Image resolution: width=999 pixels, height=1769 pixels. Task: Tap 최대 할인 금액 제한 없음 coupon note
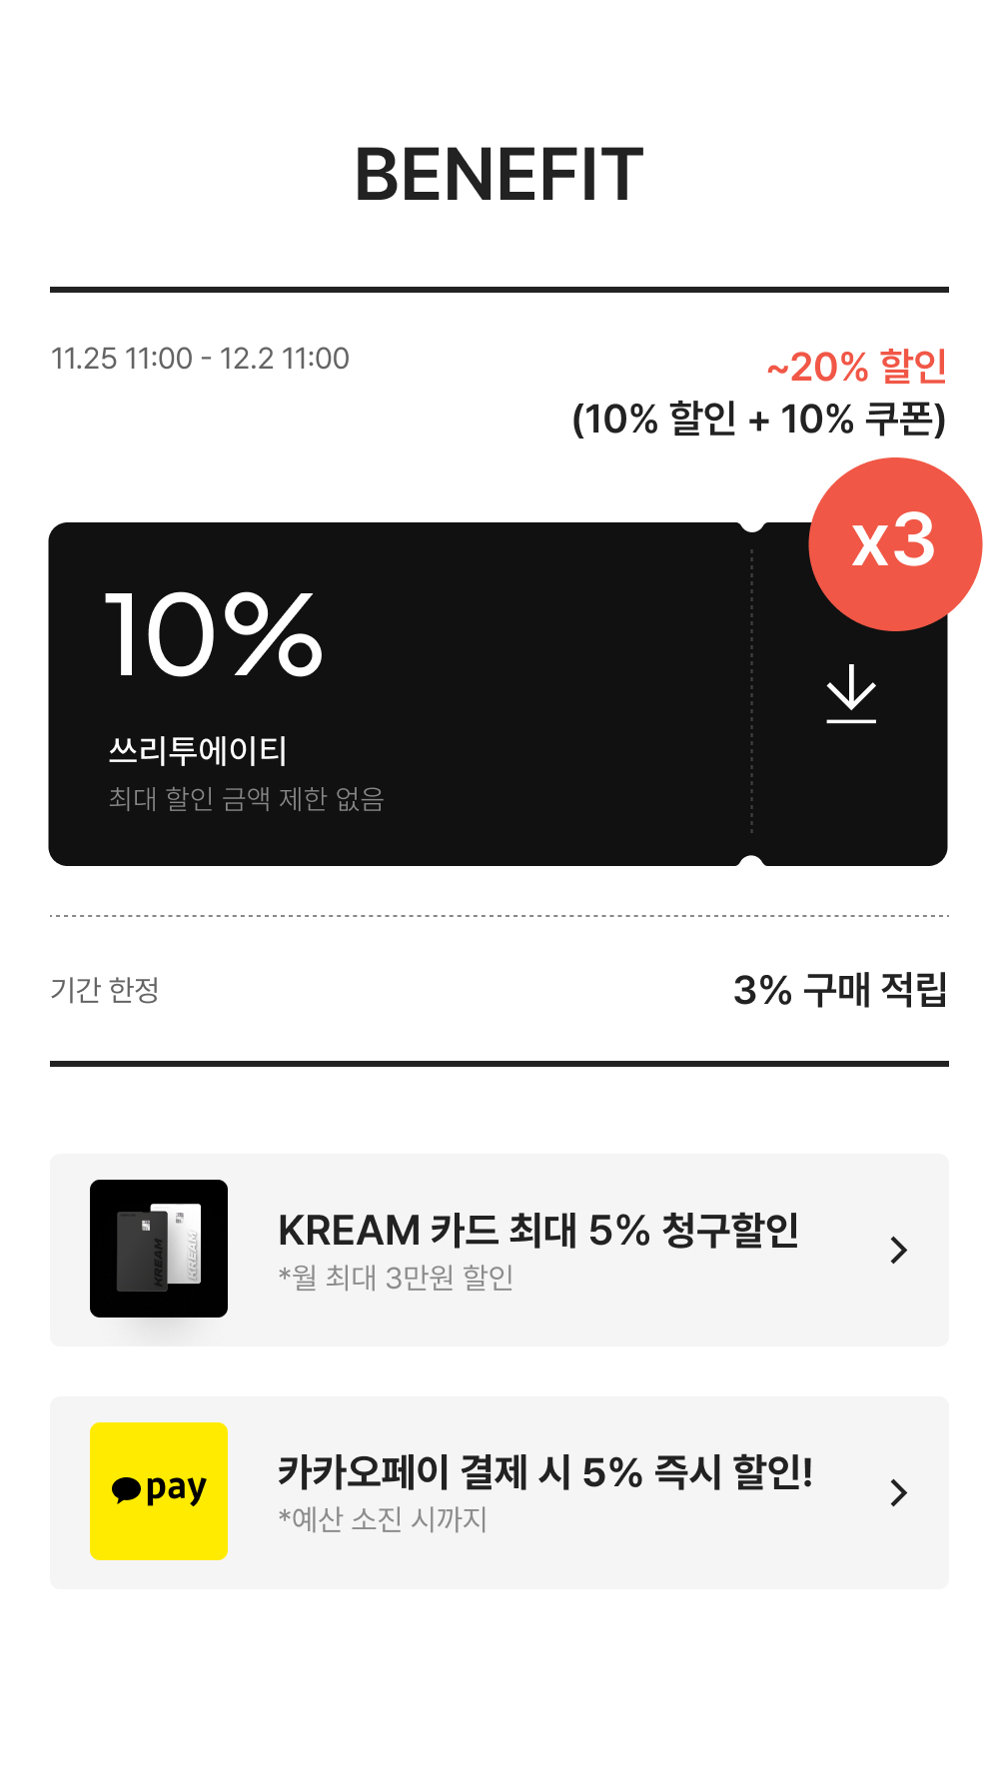pyautogui.click(x=246, y=799)
